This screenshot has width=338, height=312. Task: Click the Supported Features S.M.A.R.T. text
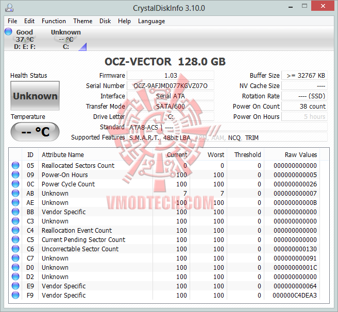click(144, 137)
